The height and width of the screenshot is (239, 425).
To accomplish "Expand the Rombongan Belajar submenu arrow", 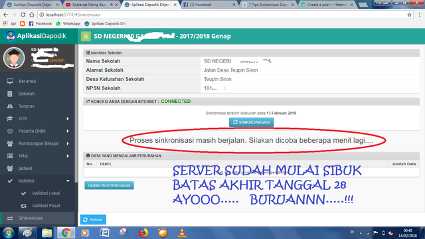I will [68, 143].
